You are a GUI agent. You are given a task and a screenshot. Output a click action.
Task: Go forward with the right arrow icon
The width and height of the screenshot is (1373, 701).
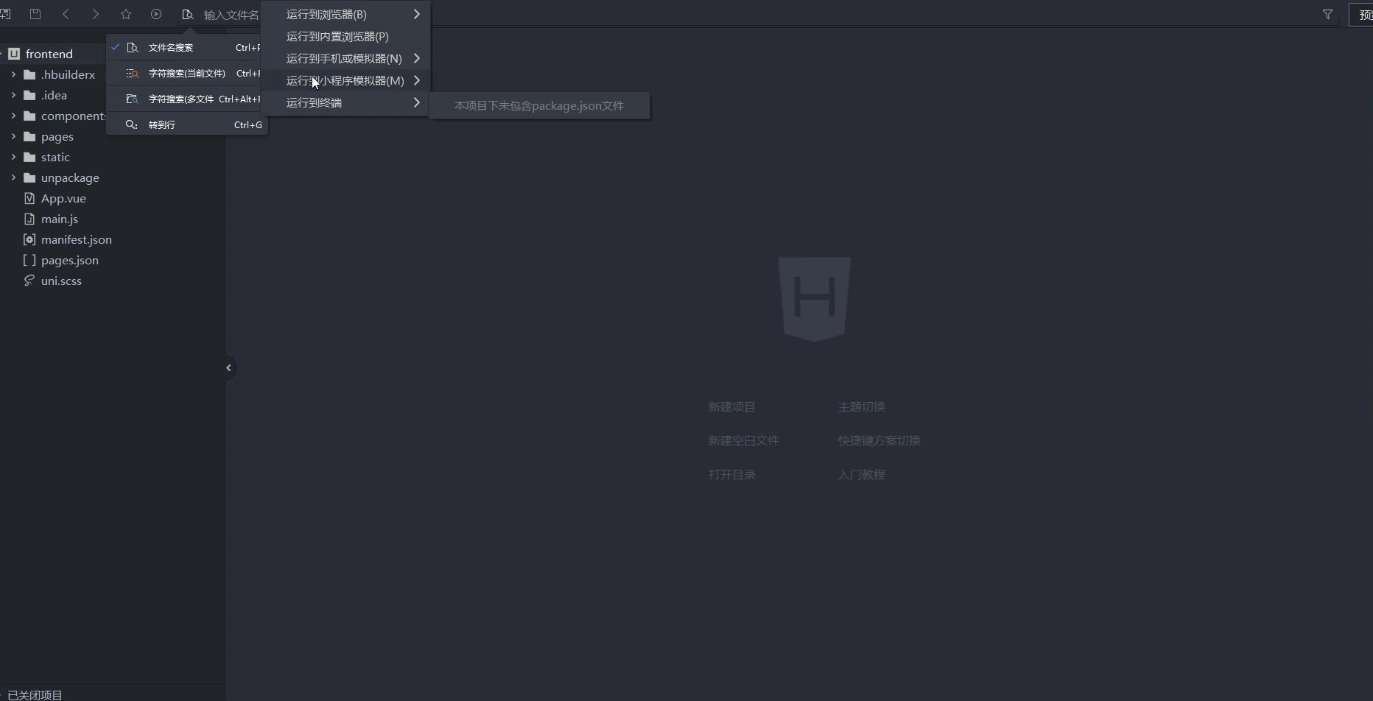click(96, 14)
